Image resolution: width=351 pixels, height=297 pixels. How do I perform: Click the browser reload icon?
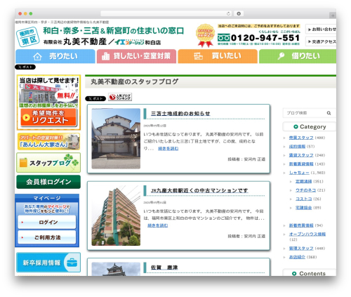pyautogui.click(x=228, y=13)
